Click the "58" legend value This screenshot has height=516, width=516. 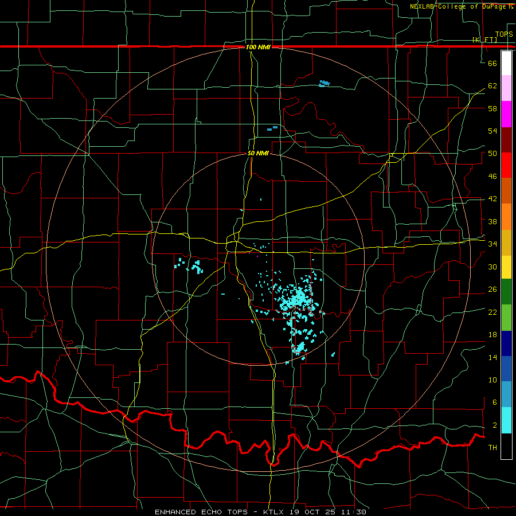click(x=492, y=108)
